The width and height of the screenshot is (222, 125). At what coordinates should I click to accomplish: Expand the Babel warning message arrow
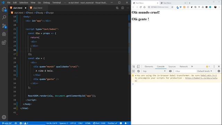[136, 76]
